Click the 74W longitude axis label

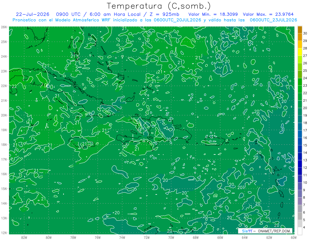(x=122, y=238)
